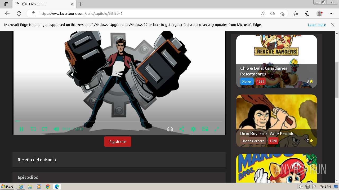This screenshot has width=339, height=190.
Task: Mute the video using the speaker icon
Action: coord(56,129)
